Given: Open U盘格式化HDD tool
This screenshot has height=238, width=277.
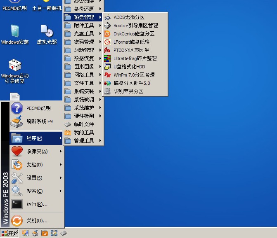Looking at the screenshot, I should [x=135, y=67].
